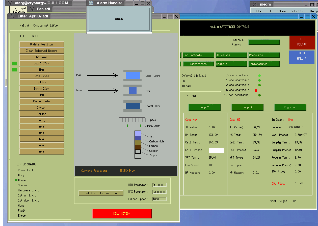Select the Copper target button
The width and height of the screenshot is (318, 226).
(x=42, y=114)
